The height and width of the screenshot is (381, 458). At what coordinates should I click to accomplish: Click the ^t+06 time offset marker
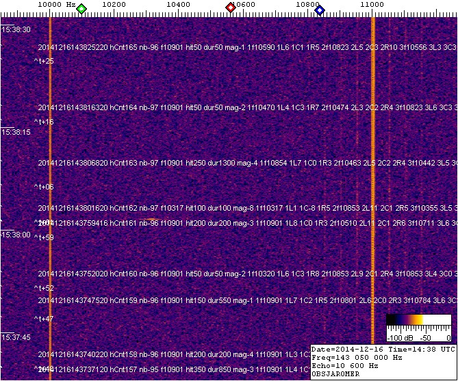click(x=44, y=187)
